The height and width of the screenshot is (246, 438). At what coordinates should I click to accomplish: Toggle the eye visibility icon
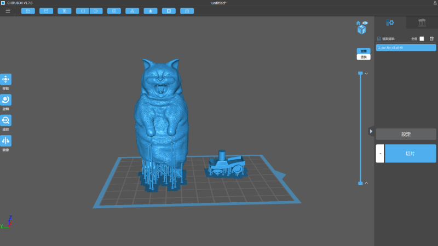tap(365, 23)
